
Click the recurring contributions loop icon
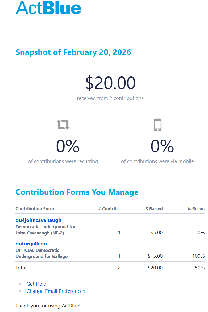(63, 124)
